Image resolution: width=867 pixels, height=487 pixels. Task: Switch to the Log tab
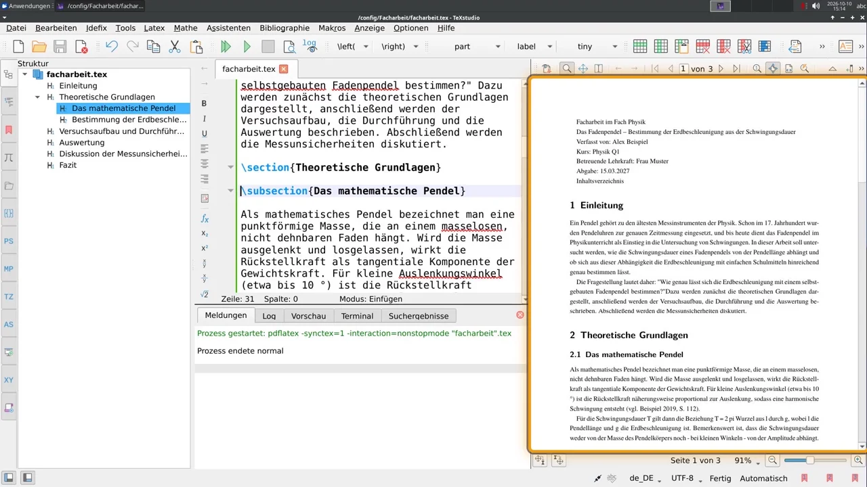pyautogui.click(x=269, y=316)
